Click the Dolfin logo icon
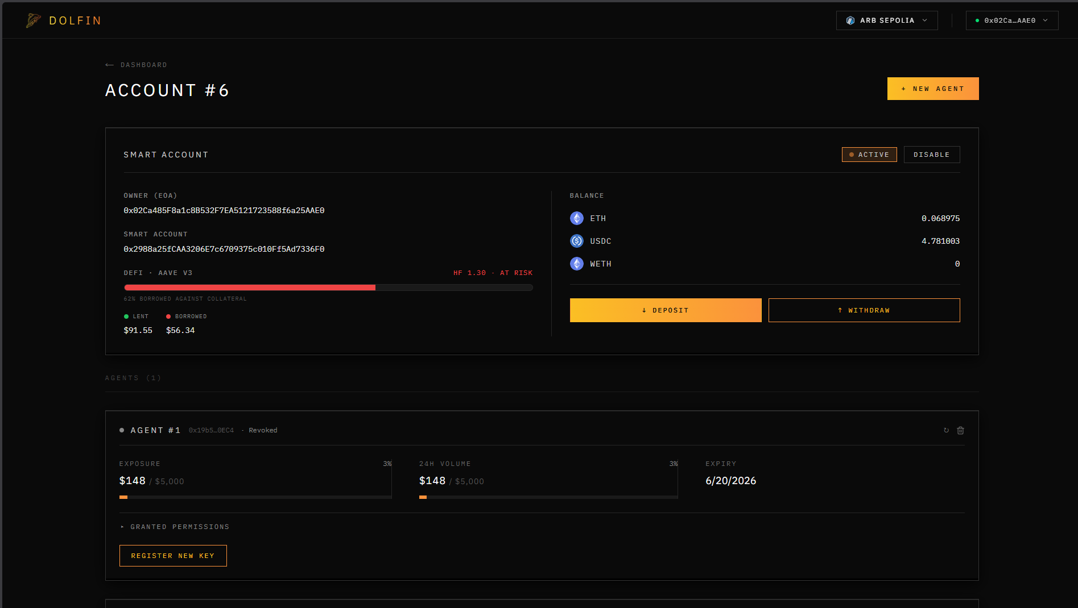1078x608 pixels. (34, 20)
